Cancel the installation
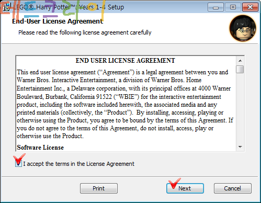This screenshot has height=203, width=261. pos(233,188)
